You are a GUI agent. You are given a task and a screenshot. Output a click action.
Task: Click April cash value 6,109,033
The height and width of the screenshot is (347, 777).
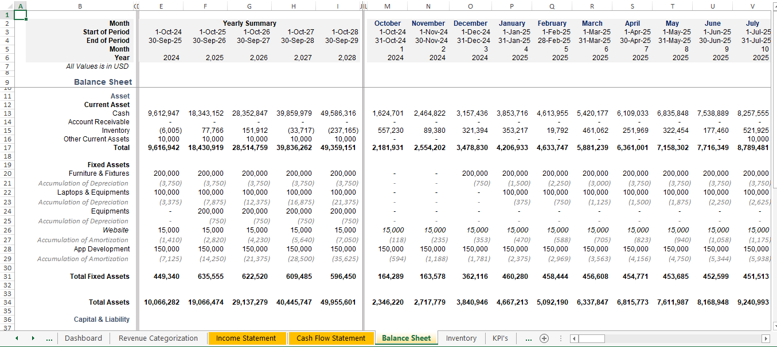[633, 113]
